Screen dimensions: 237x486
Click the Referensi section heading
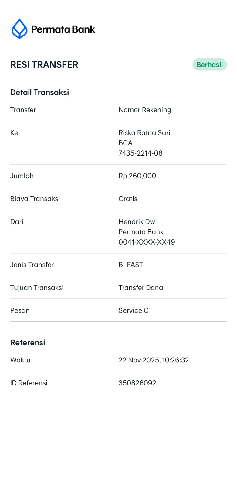[28, 343]
